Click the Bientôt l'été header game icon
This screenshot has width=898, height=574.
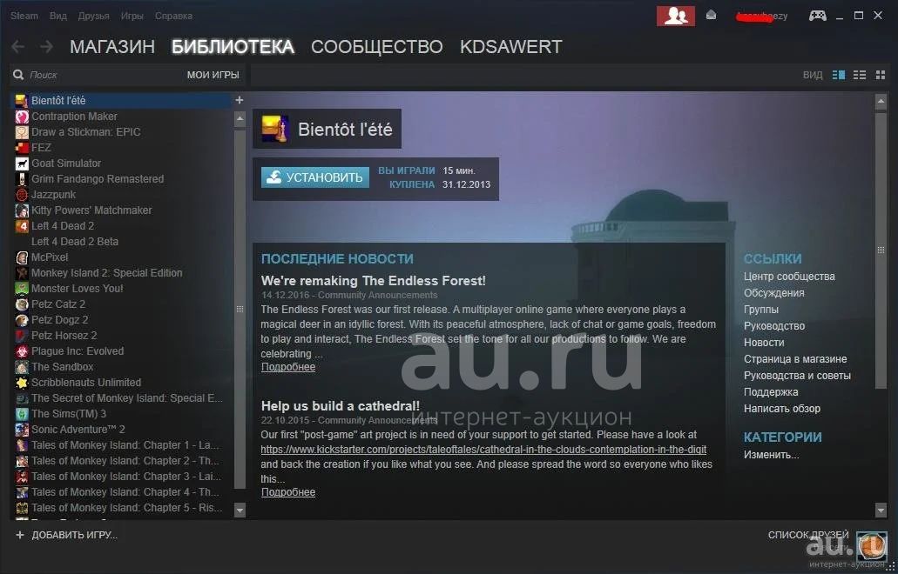click(x=275, y=129)
